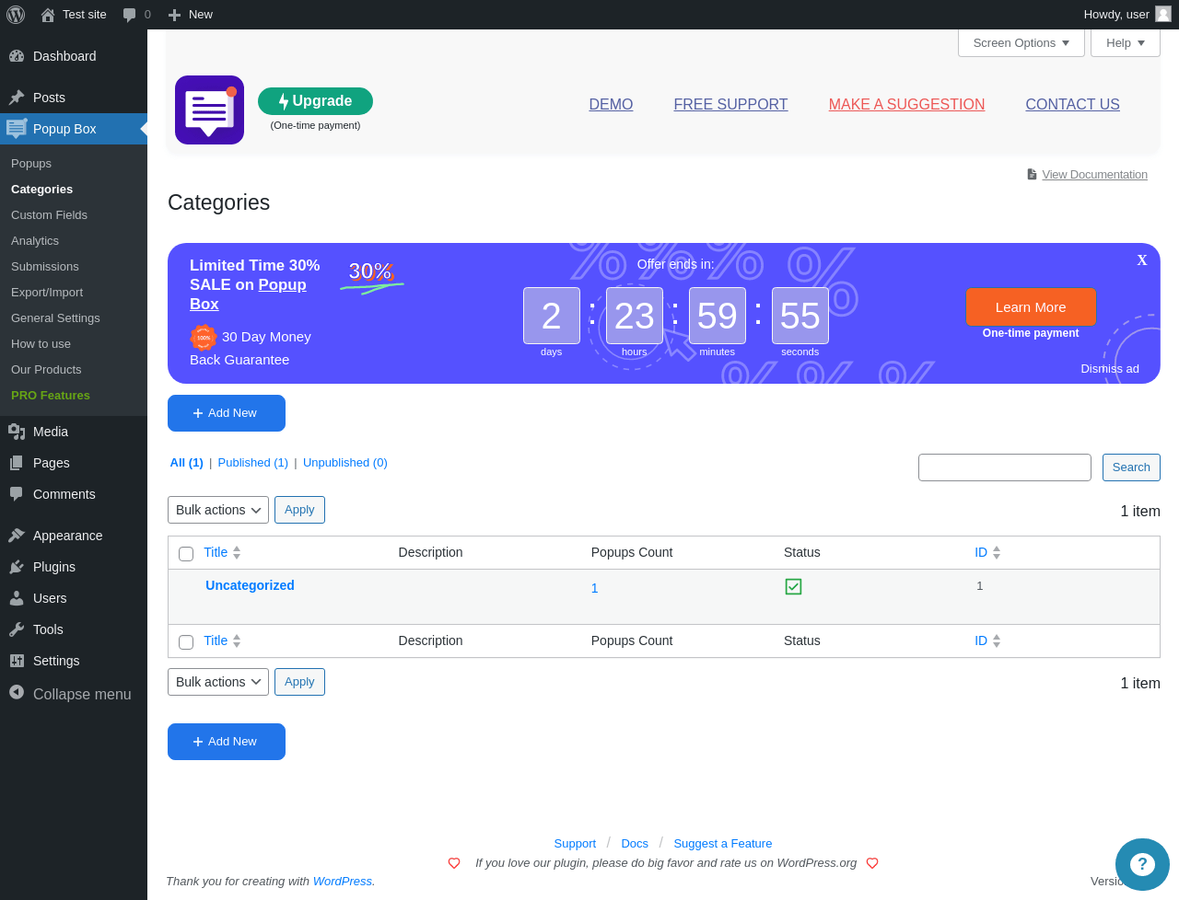Click the green status checkmark for Uncategorized
This screenshot has width=1179, height=900.
(793, 586)
